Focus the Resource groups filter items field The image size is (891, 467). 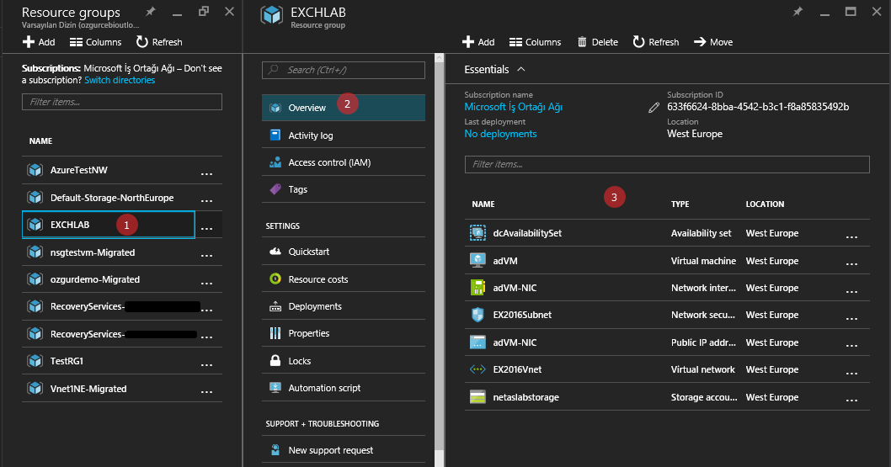121,102
